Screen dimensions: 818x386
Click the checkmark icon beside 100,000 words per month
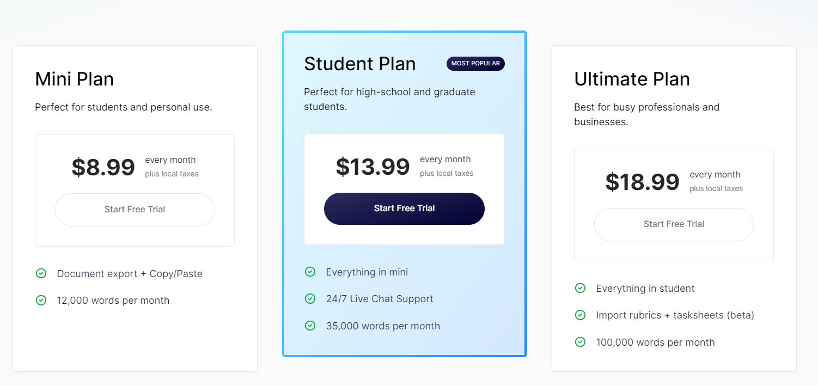[x=580, y=342]
